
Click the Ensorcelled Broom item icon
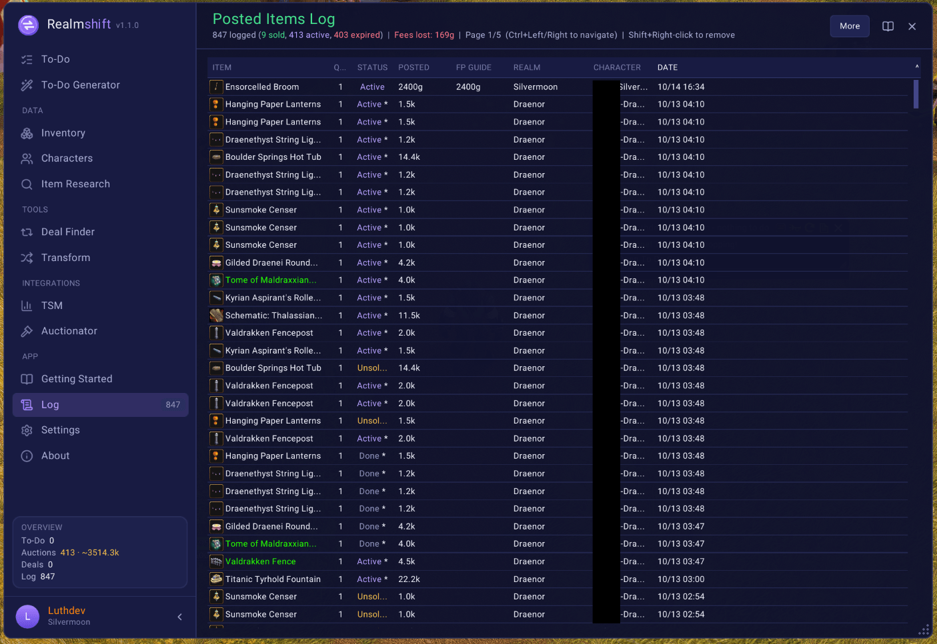coord(216,87)
